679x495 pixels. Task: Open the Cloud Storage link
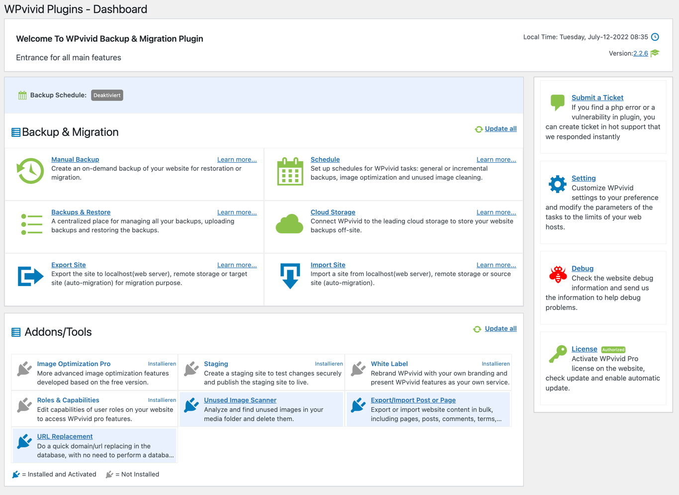pyautogui.click(x=333, y=212)
